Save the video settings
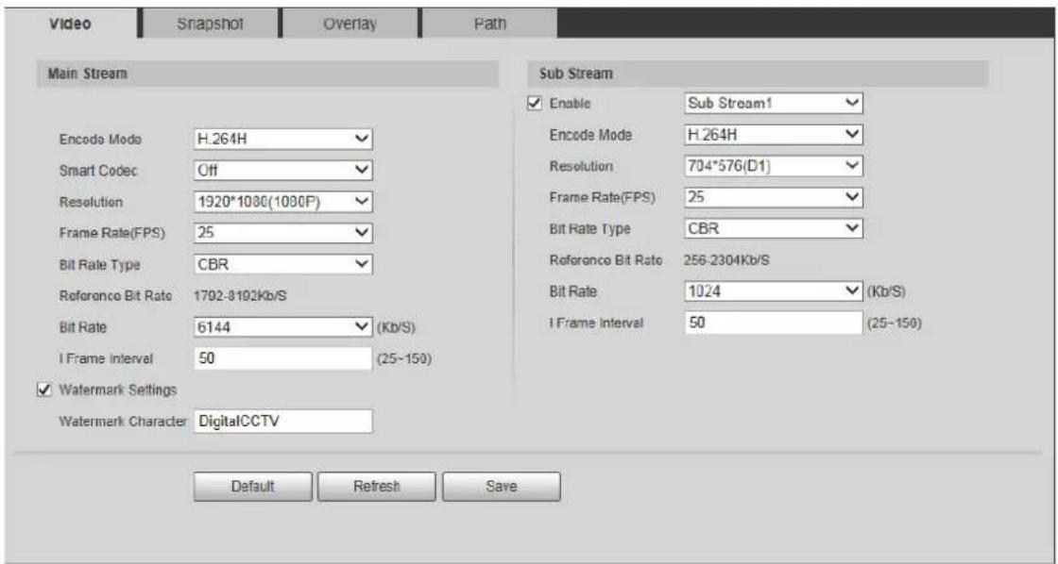The image size is (1058, 564). click(502, 486)
